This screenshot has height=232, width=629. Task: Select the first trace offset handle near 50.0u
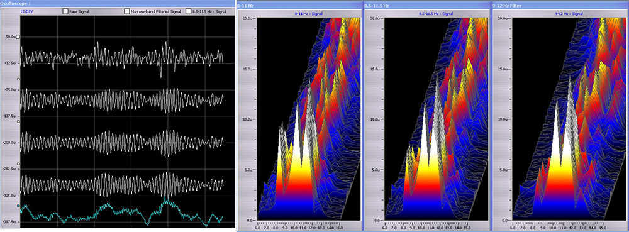pyautogui.click(x=18, y=37)
